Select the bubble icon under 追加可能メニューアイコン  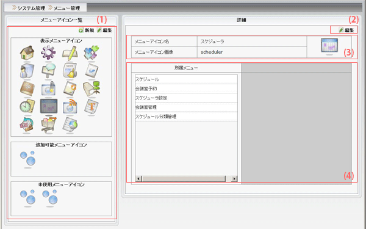click(28, 159)
